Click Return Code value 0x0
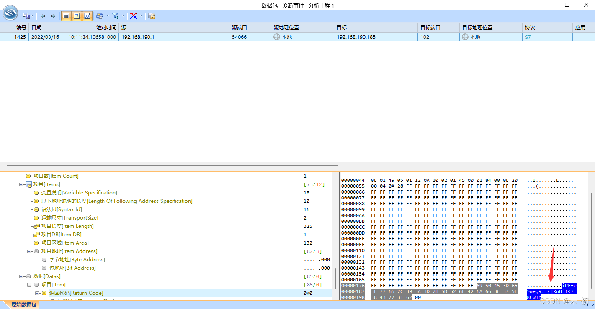 308,293
